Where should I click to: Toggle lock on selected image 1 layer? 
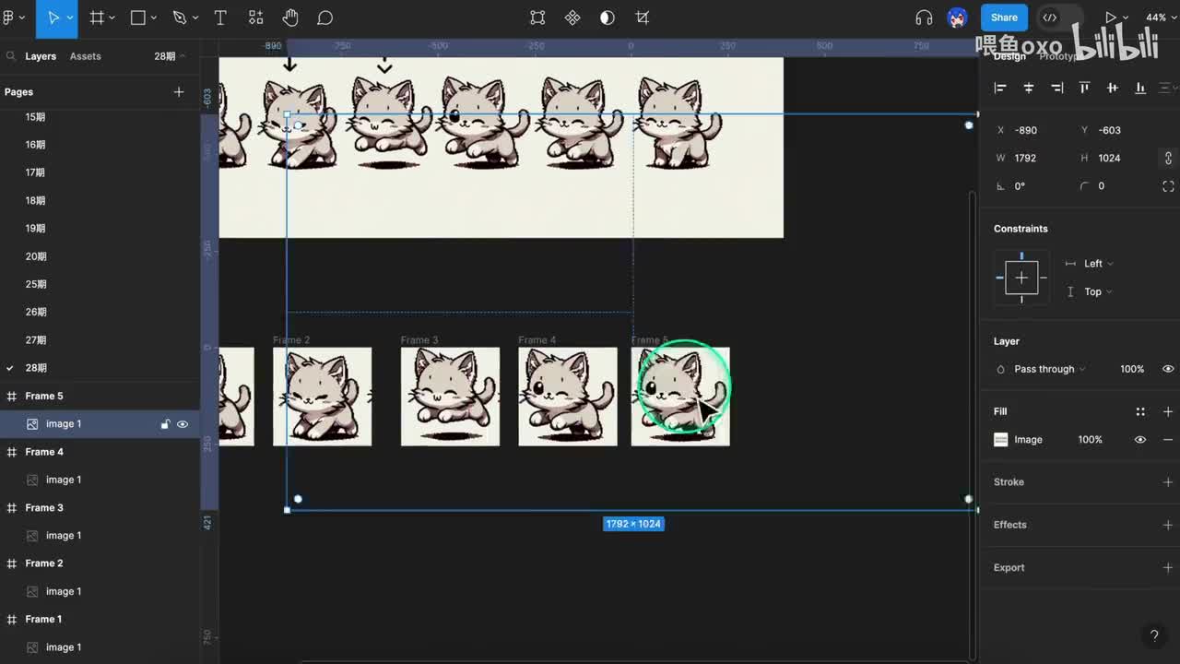point(165,424)
